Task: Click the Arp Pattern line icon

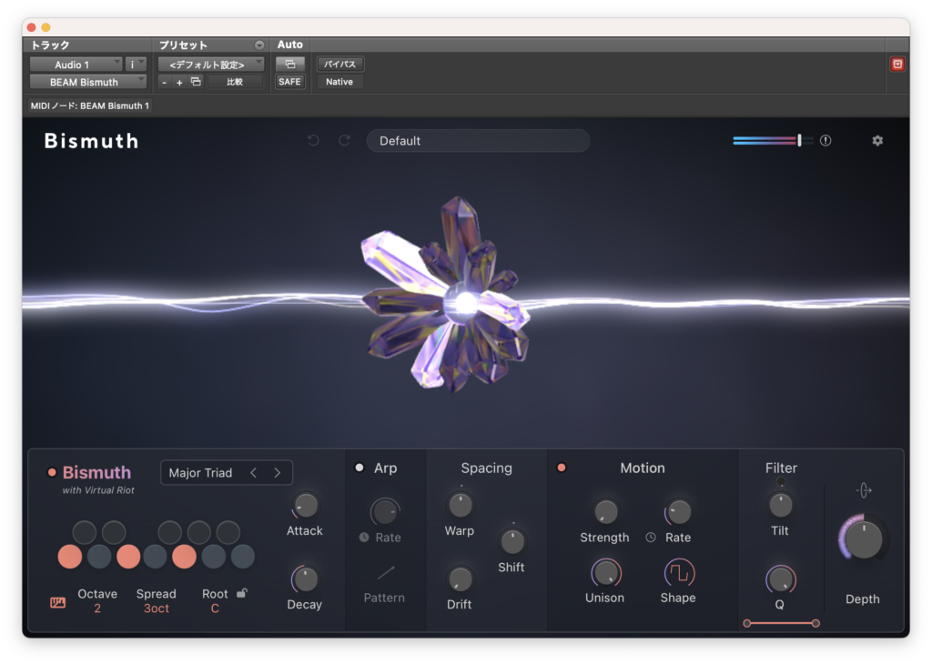Action: pyautogui.click(x=386, y=573)
